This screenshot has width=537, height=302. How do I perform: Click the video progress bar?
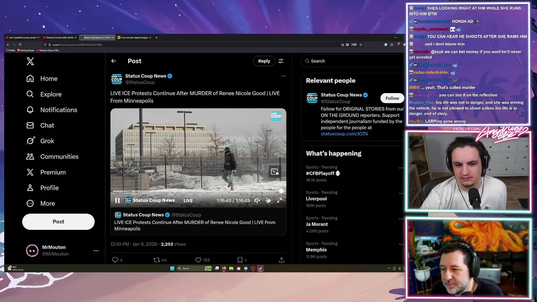(x=198, y=191)
